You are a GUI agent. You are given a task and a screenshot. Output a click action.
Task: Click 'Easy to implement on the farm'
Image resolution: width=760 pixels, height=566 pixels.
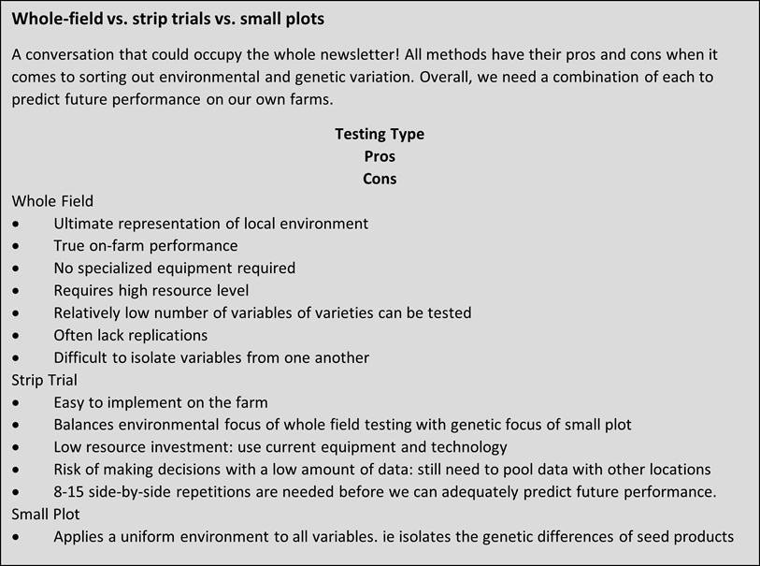(161, 402)
